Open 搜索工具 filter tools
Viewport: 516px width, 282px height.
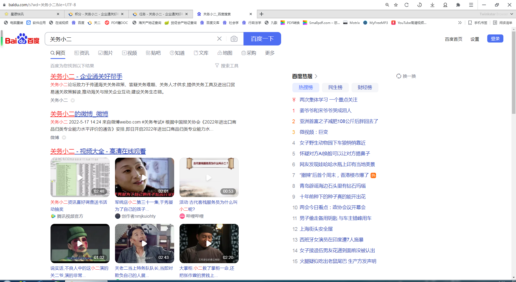point(227,66)
